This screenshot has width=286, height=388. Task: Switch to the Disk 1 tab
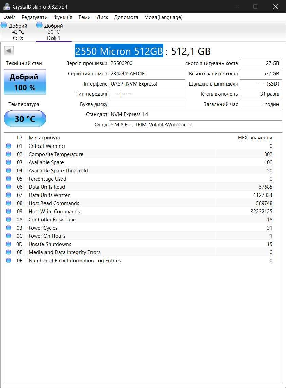(x=54, y=32)
